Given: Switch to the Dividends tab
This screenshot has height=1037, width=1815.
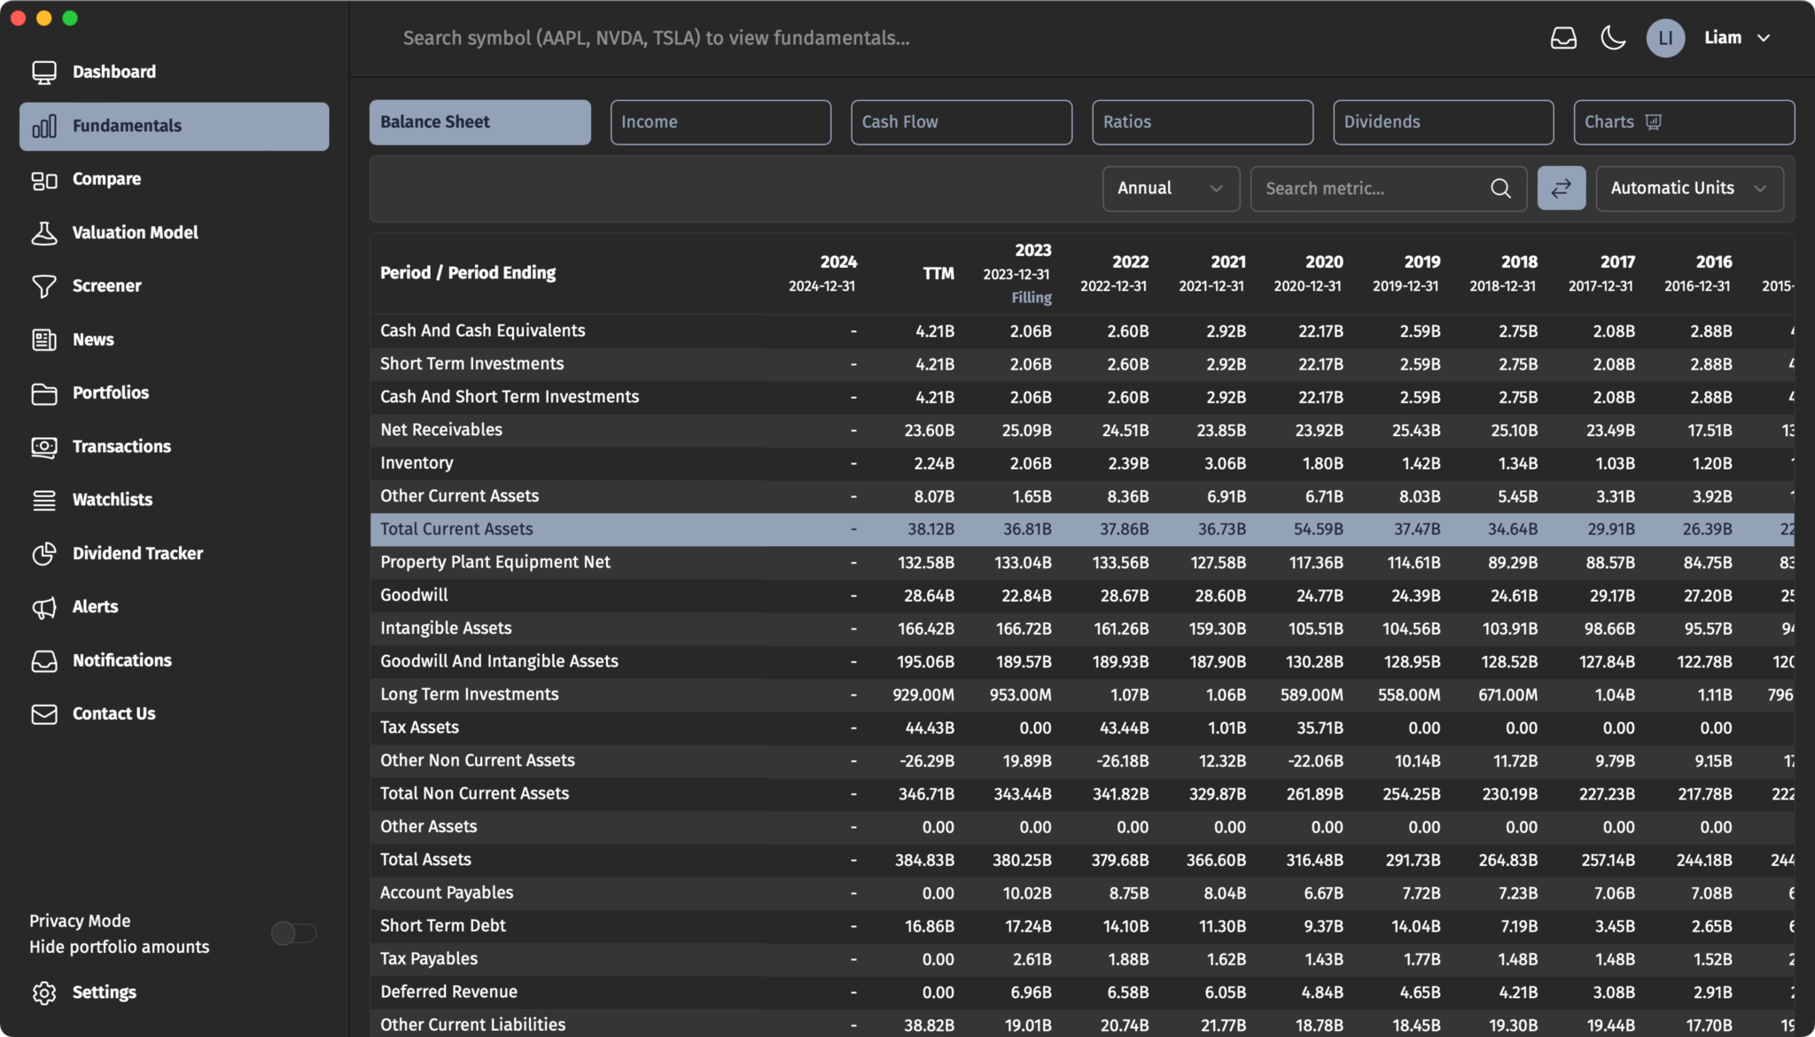Looking at the screenshot, I should [x=1444, y=122].
